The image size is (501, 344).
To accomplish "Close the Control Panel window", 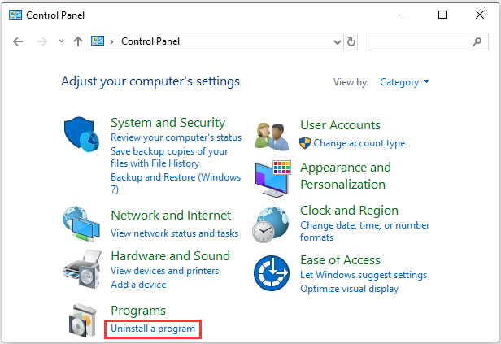I will [x=480, y=15].
